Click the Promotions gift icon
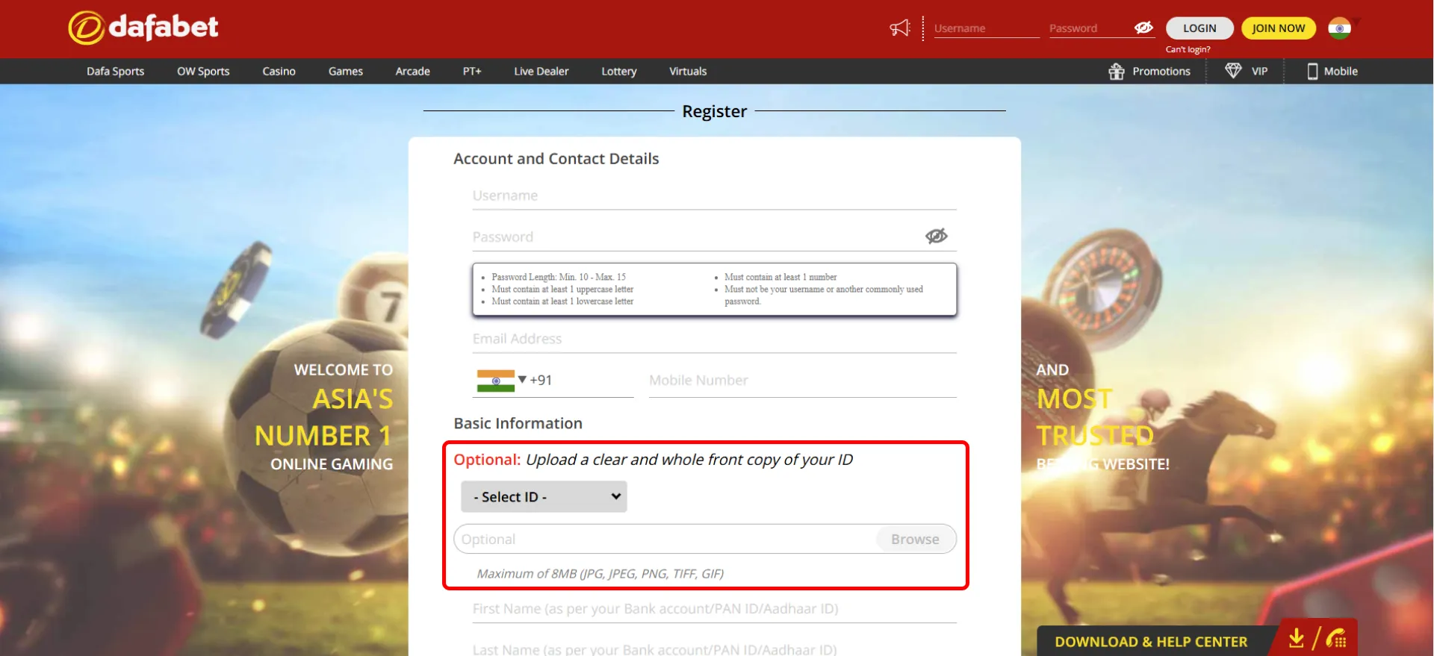This screenshot has width=1434, height=656. tap(1117, 72)
